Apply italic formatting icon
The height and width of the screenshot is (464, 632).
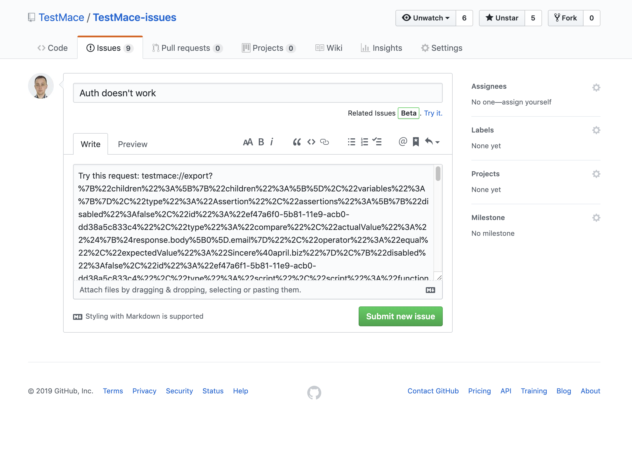coord(272,142)
